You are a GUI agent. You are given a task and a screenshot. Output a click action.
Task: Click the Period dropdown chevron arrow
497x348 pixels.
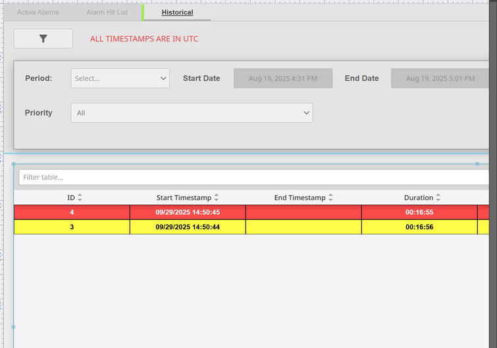pos(163,78)
